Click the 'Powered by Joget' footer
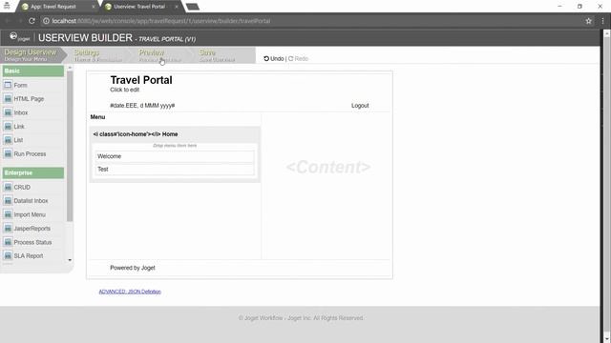611x343 pixels. (x=133, y=268)
